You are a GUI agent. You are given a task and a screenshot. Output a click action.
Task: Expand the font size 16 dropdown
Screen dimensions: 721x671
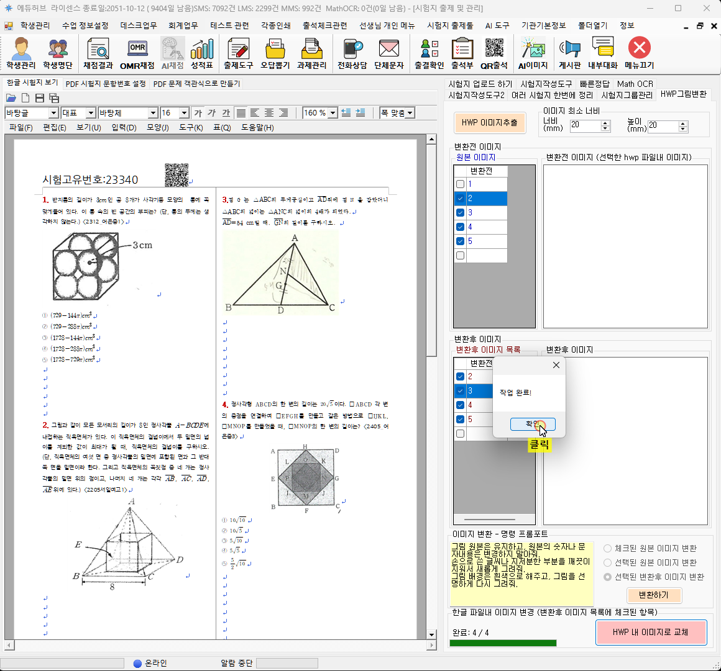[184, 113]
